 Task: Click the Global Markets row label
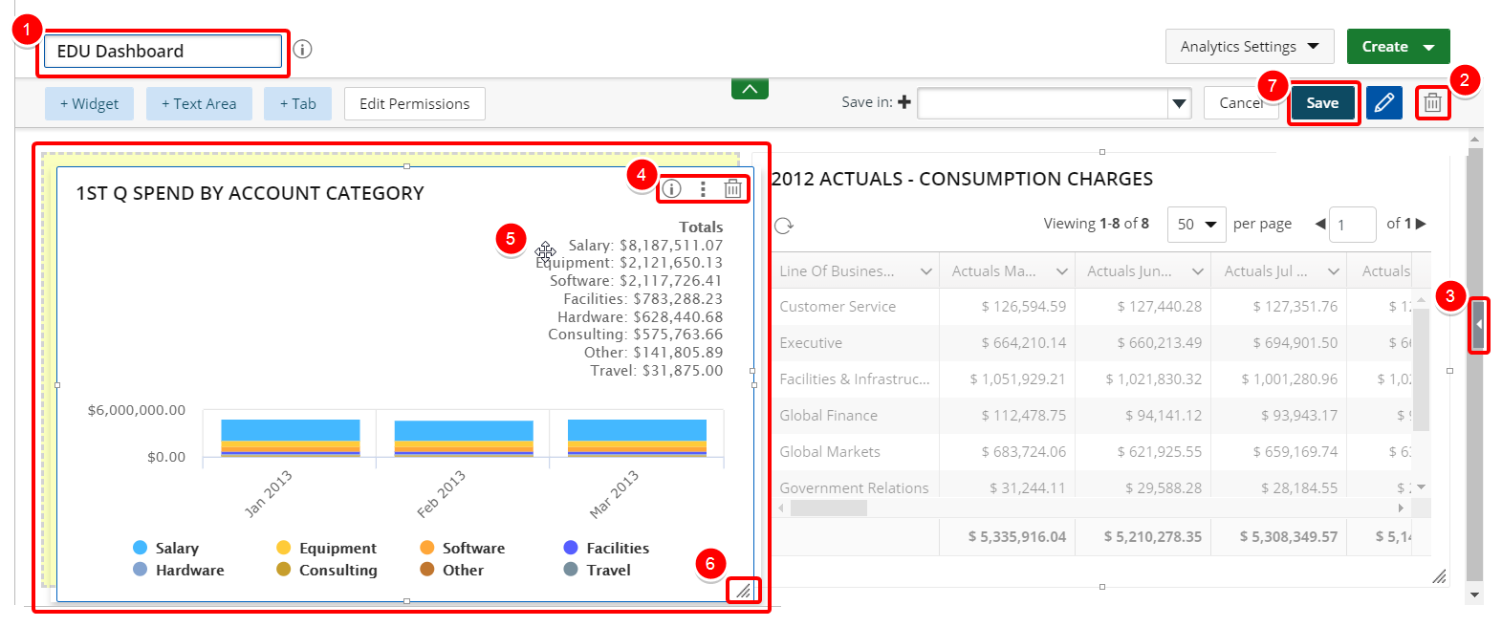tap(830, 452)
